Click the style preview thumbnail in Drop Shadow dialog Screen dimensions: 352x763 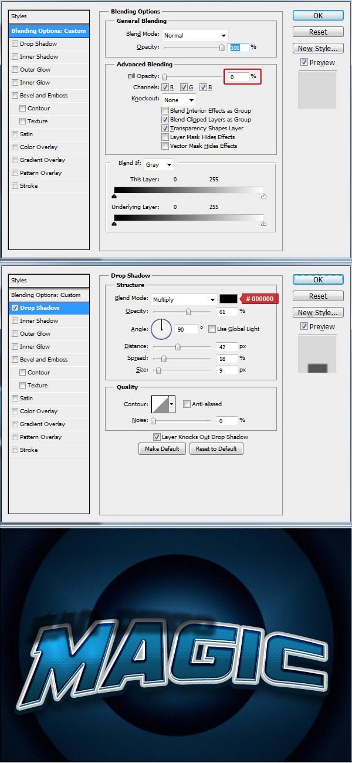point(317,353)
